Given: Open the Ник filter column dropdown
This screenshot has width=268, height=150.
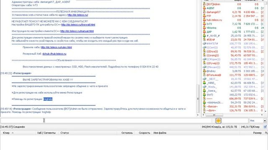Looking at the screenshot, I should point(265,120).
